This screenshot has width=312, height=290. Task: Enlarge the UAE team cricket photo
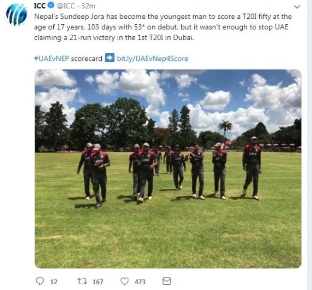click(x=168, y=169)
